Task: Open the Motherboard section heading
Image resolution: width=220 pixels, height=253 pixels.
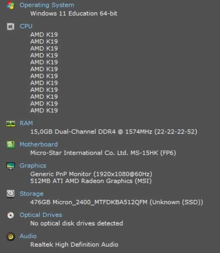Action: [39, 145]
